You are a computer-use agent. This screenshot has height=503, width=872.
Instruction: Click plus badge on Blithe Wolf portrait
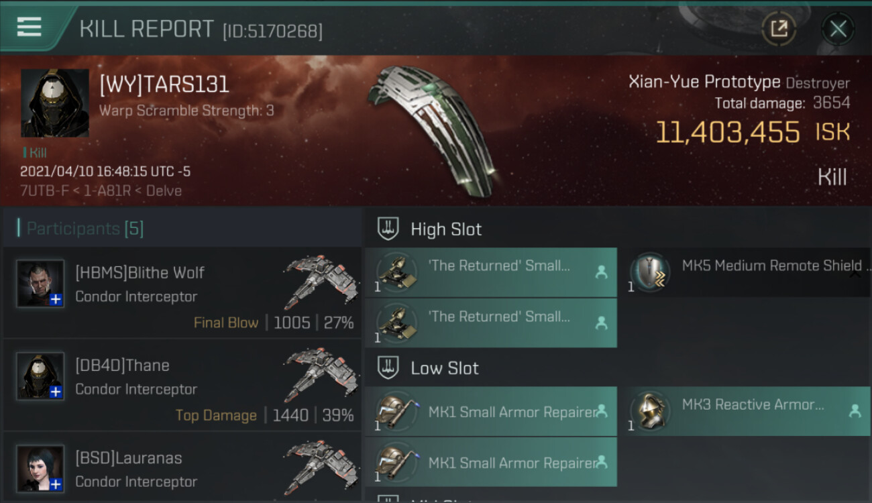tap(56, 300)
